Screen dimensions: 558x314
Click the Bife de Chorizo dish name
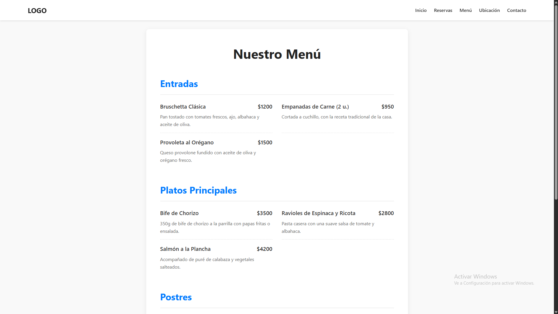point(179,213)
